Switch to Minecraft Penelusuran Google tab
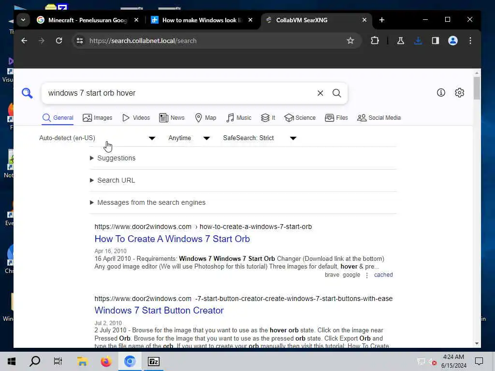 point(88,20)
